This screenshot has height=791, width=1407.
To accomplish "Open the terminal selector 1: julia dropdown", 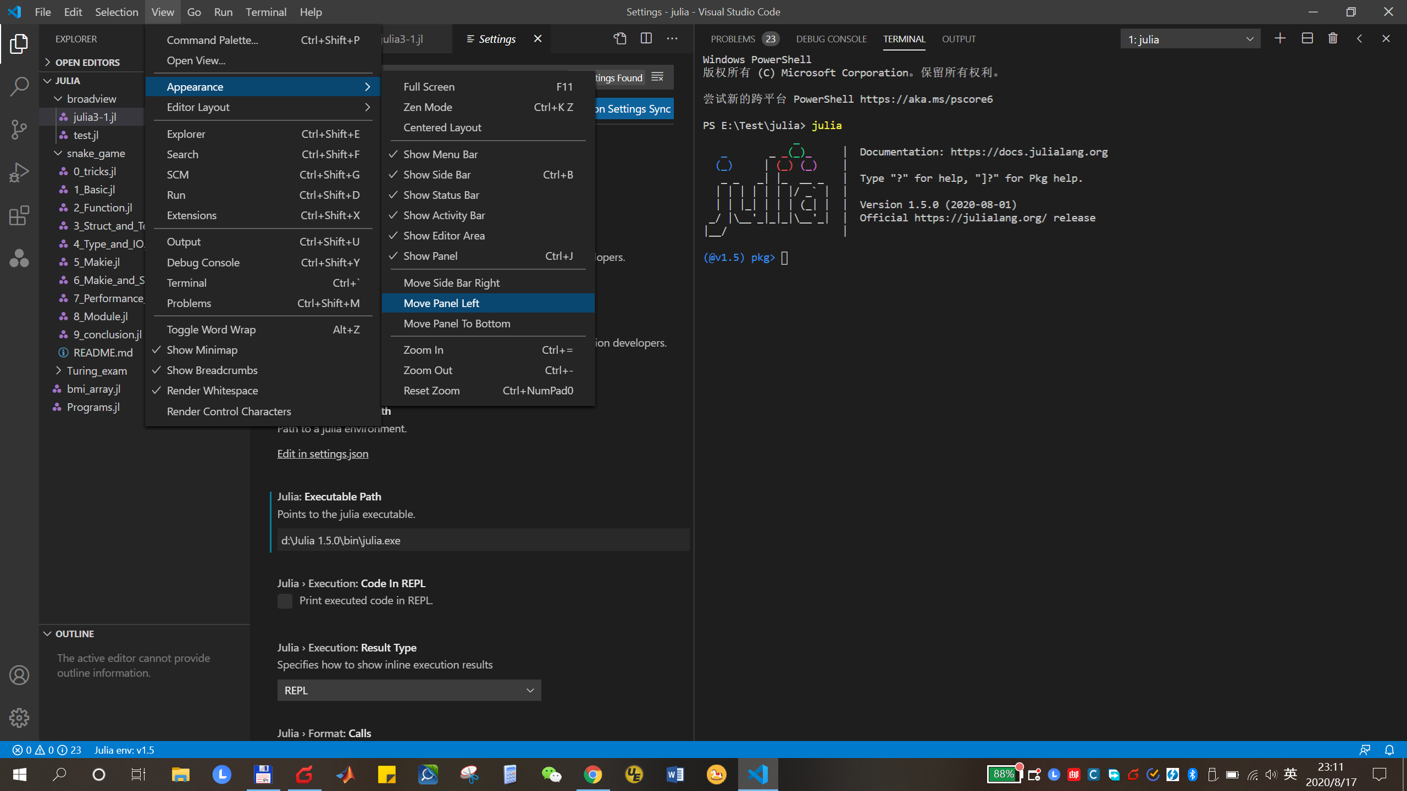I will point(1190,39).
